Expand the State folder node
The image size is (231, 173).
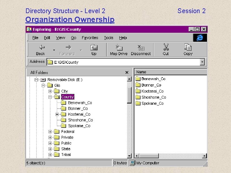click(x=50, y=149)
